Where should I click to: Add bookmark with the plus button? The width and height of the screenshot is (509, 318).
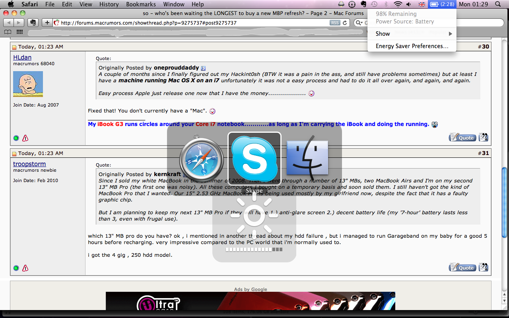[47, 23]
